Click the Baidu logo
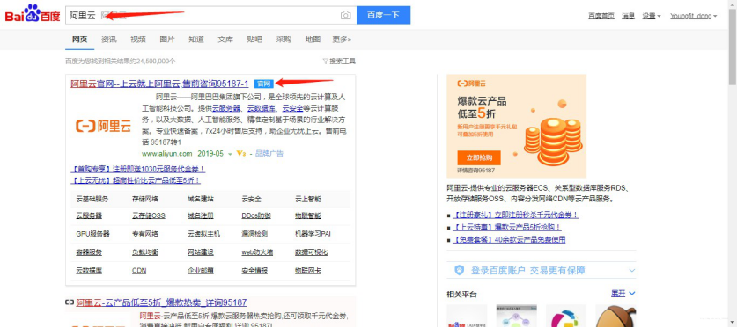 (33, 14)
